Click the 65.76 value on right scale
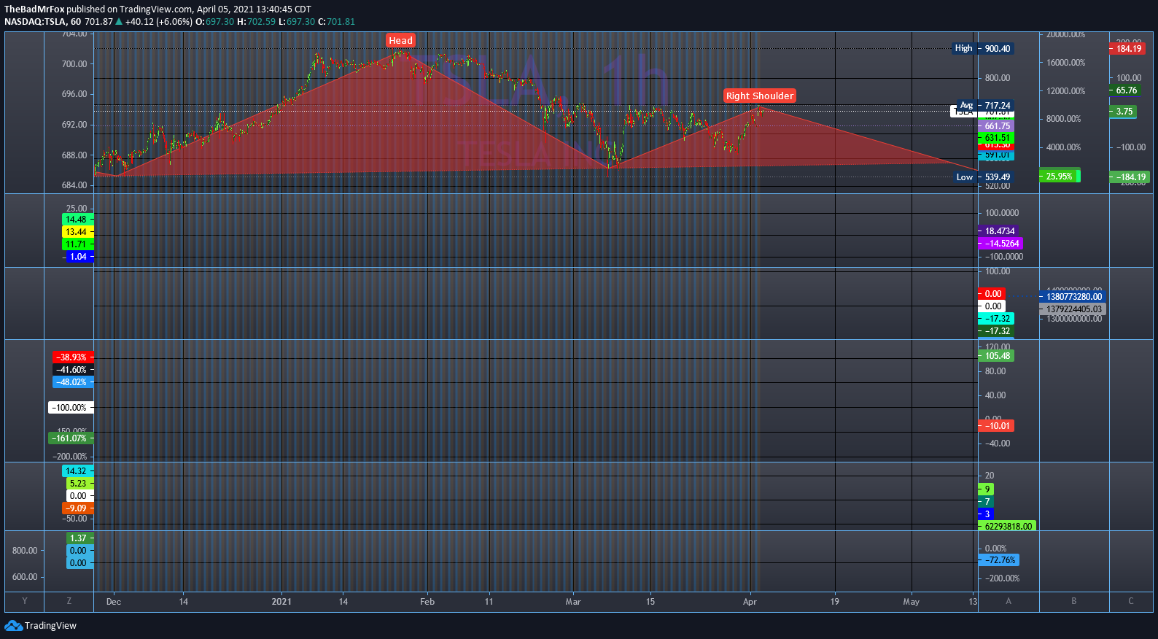1158x639 pixels. coord(1127,90)
